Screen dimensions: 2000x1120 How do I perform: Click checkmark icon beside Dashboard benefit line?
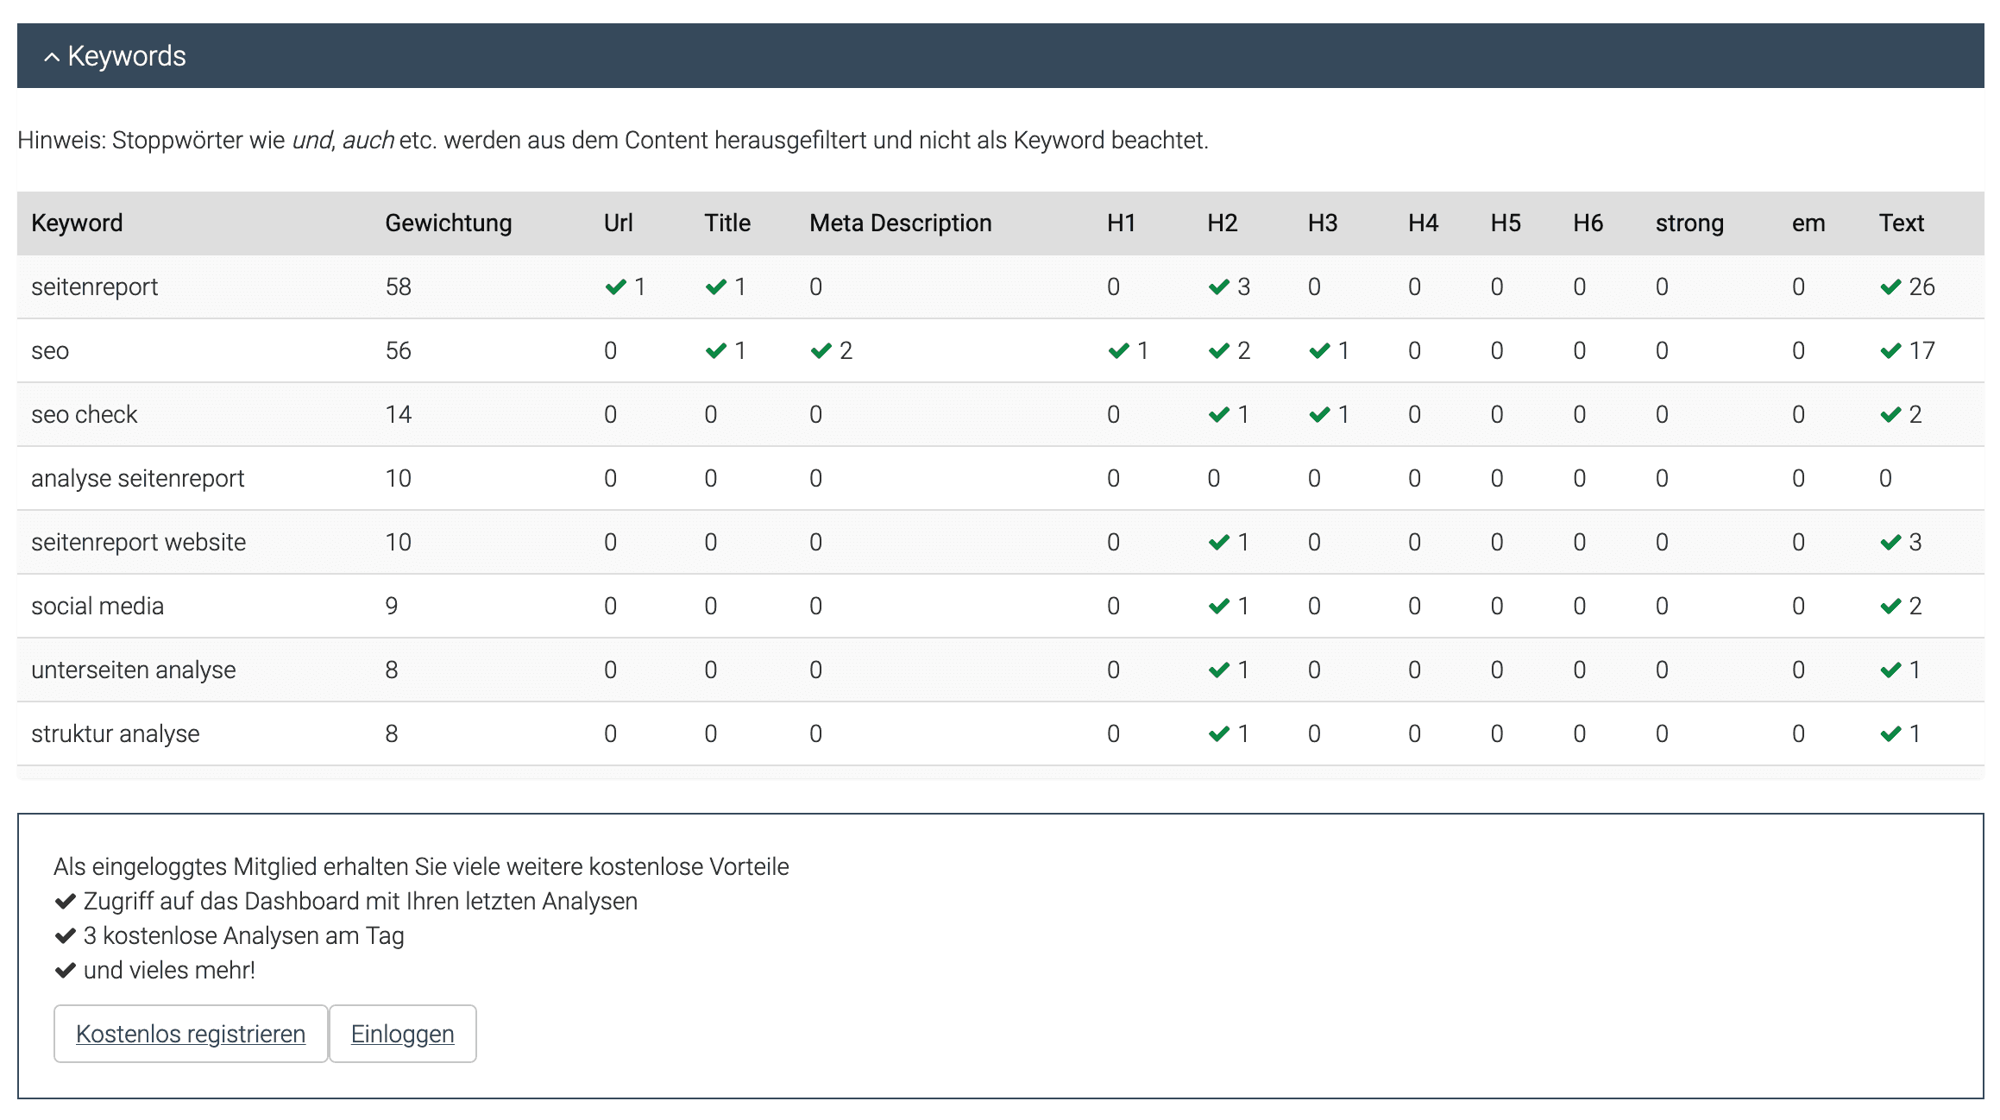coord(65,902)
